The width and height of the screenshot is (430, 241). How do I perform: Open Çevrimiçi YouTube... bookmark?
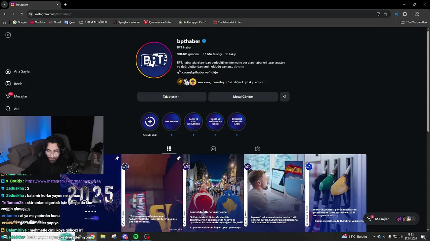pyautogui.click(x=159, y=22)
